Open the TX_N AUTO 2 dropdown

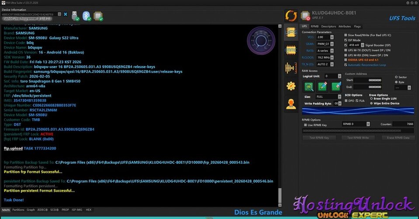tap(332, 64)
